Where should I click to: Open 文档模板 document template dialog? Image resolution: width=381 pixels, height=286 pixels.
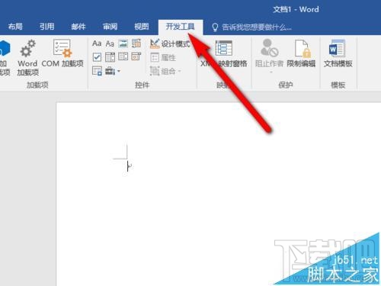click(338, 54)
